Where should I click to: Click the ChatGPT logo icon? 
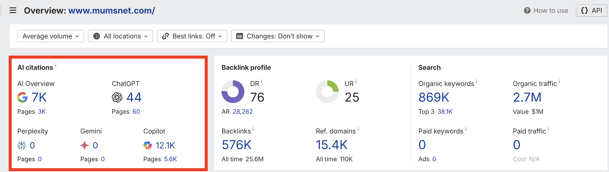pos(117,97)
